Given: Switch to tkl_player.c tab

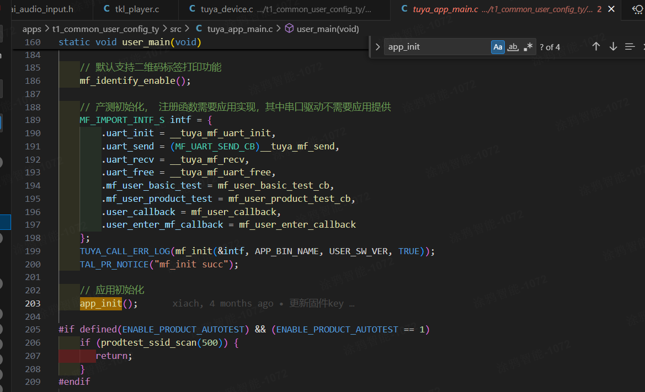Looking at the screenshot, I should coord(136,9).
